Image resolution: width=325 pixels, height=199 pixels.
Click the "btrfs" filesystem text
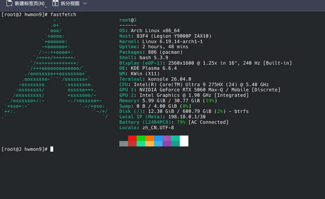pyautogui.click(x=242, y=111)
